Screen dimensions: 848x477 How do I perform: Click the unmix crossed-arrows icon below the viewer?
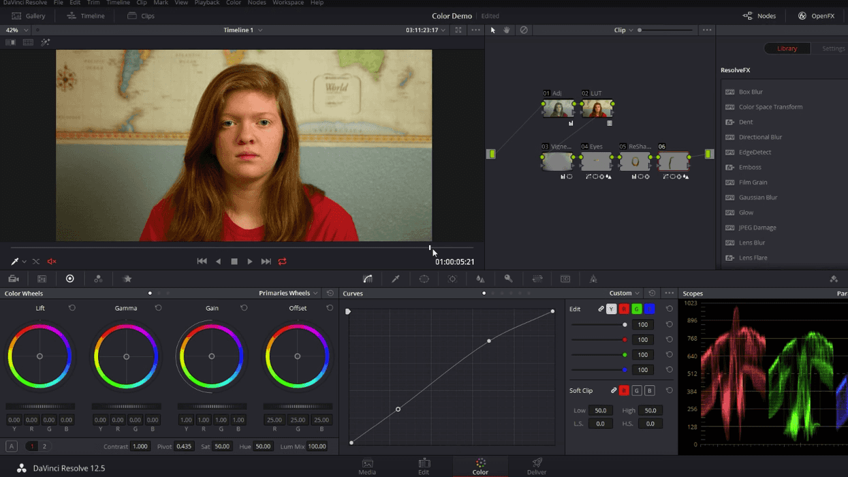click(36, 262)
